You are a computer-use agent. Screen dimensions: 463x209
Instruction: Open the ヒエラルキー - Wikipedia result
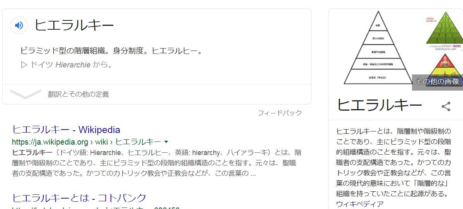(66, 130)
